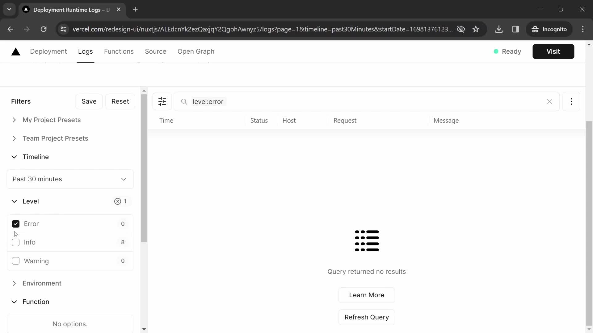The width and height of the screenshot is (593, 333).
Task: Switch to the Source tab
Action: coord(156,51)
